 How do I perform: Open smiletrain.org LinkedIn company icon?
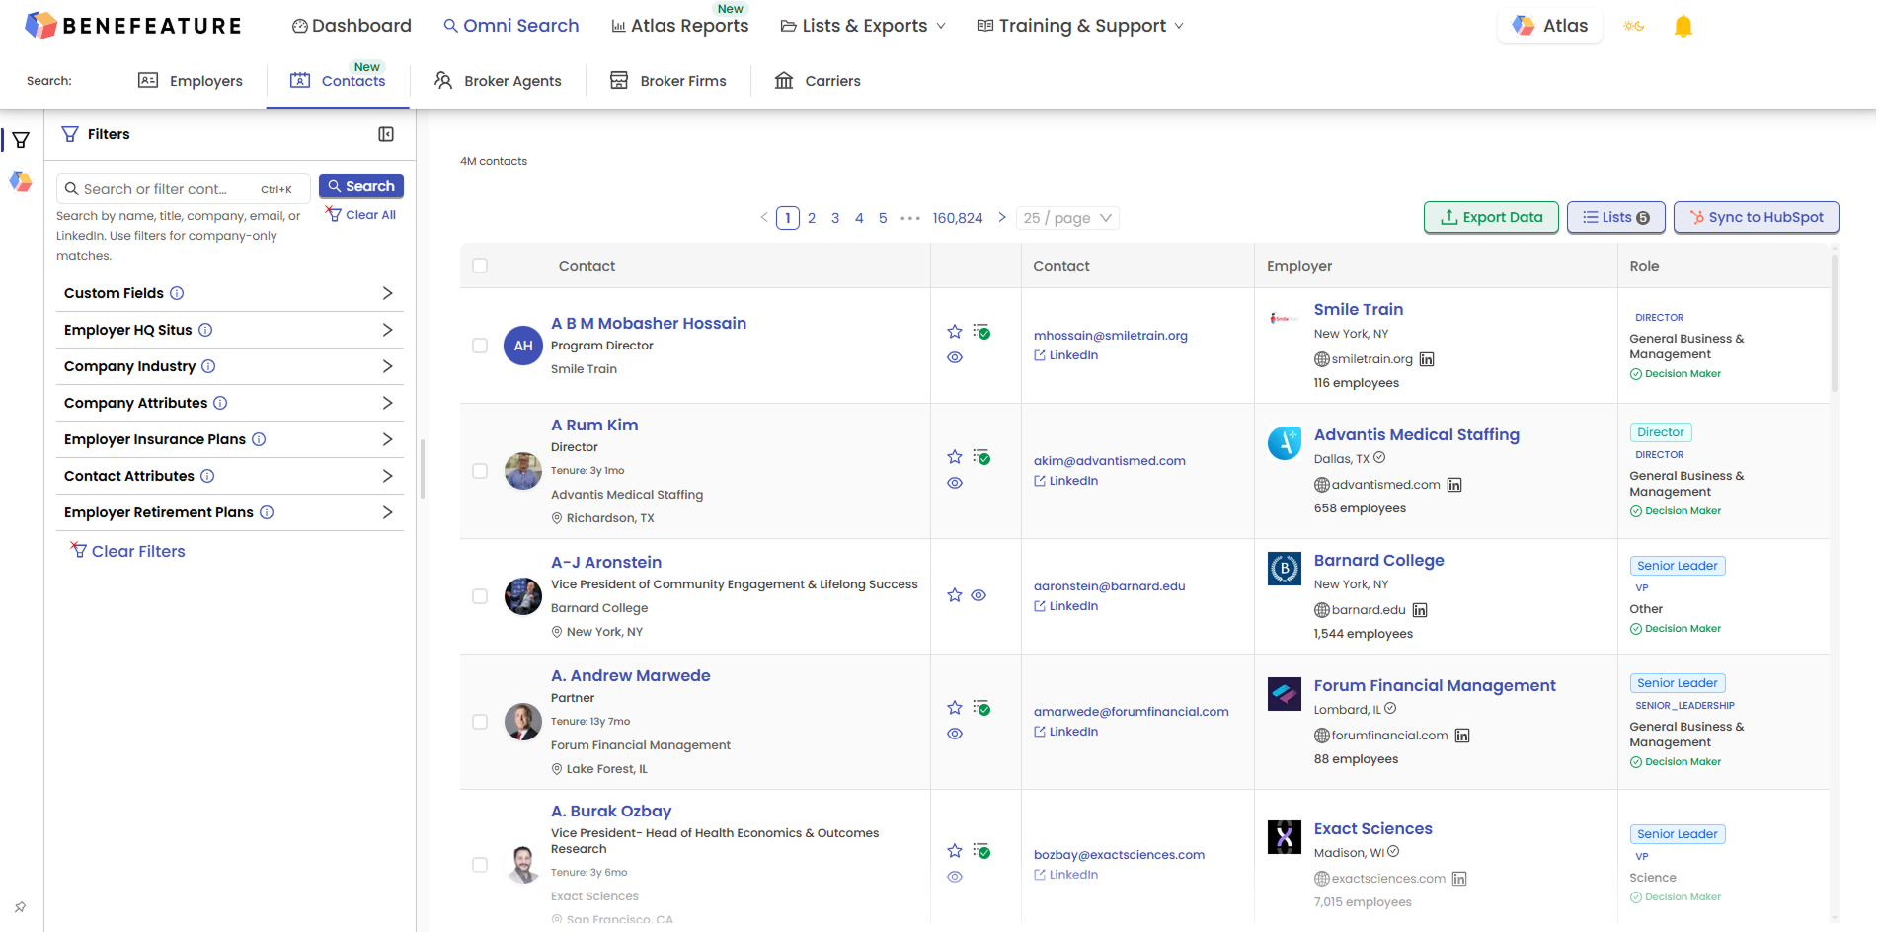click(x=1427, y=359)
